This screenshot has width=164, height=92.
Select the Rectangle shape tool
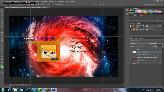[2, 56]
